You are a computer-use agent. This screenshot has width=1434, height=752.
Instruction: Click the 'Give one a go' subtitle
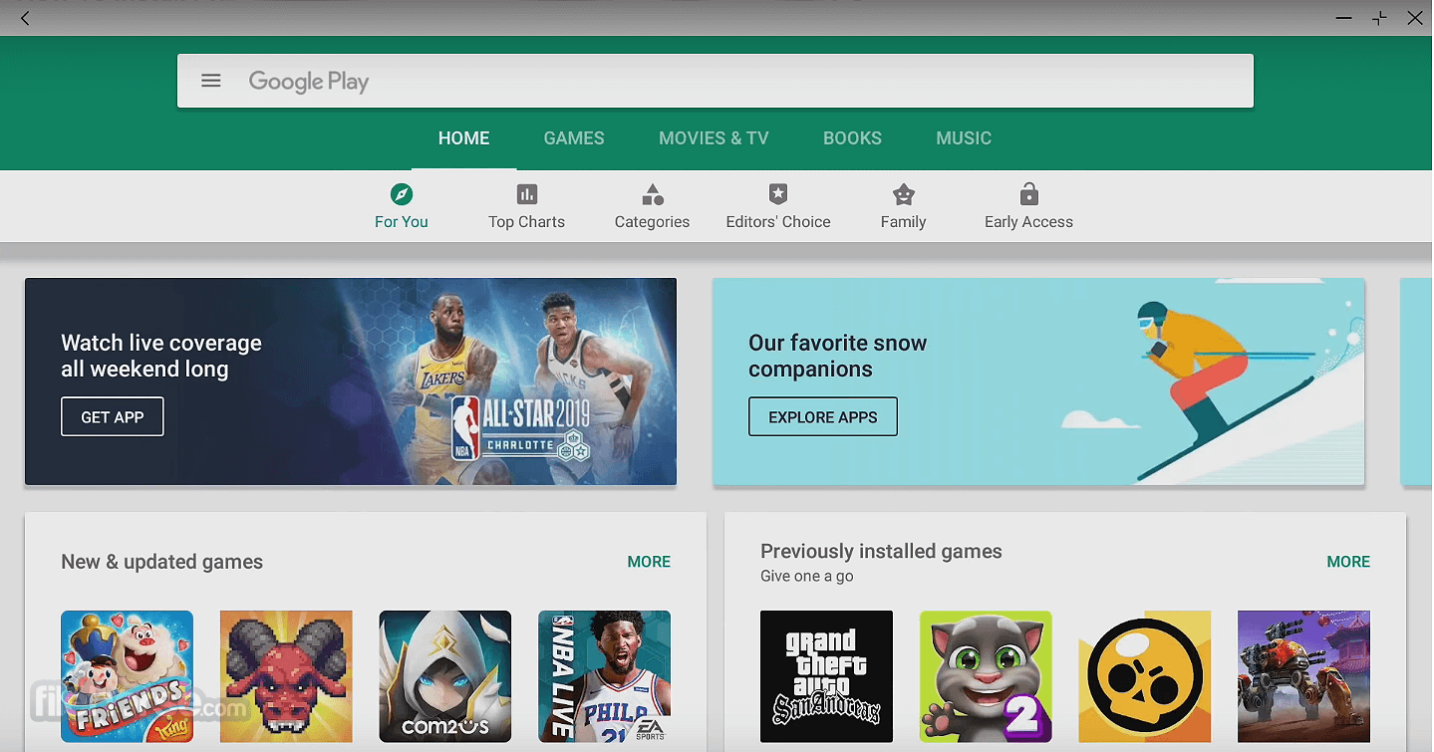[807, 576]
